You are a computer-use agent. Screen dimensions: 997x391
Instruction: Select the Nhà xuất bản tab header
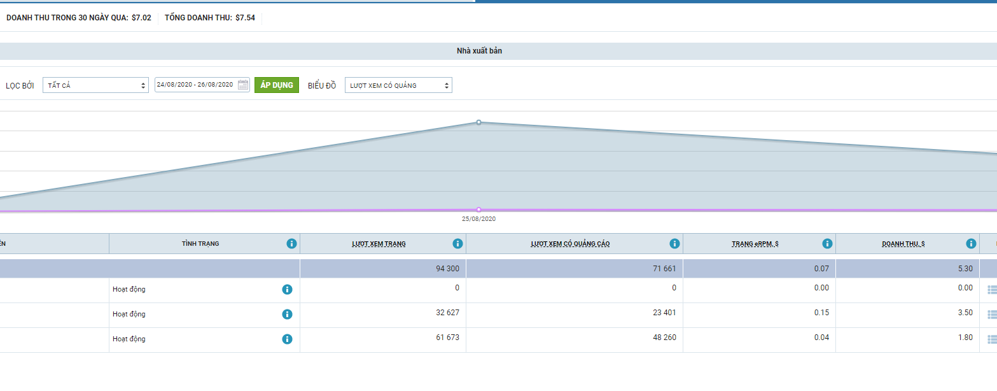479,51
